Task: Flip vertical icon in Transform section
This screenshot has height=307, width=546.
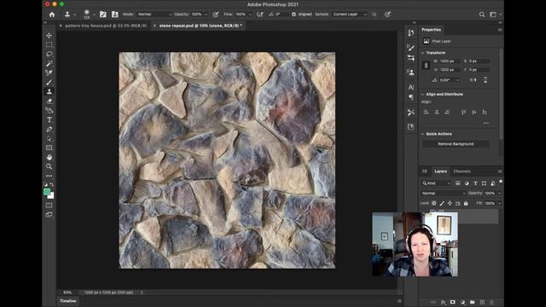Action: [485, 80]
